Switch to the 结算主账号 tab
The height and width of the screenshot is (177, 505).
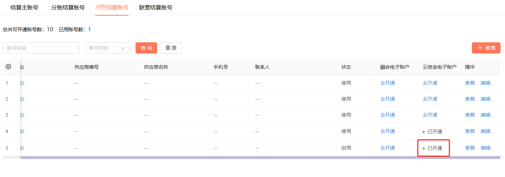pos(24,7)
